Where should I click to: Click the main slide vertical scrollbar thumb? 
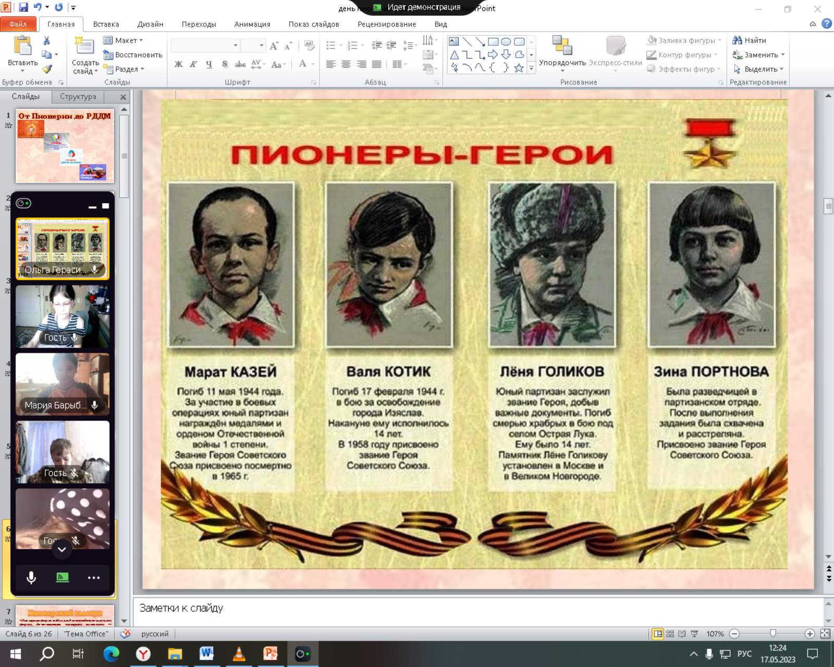tap(828, 206)
